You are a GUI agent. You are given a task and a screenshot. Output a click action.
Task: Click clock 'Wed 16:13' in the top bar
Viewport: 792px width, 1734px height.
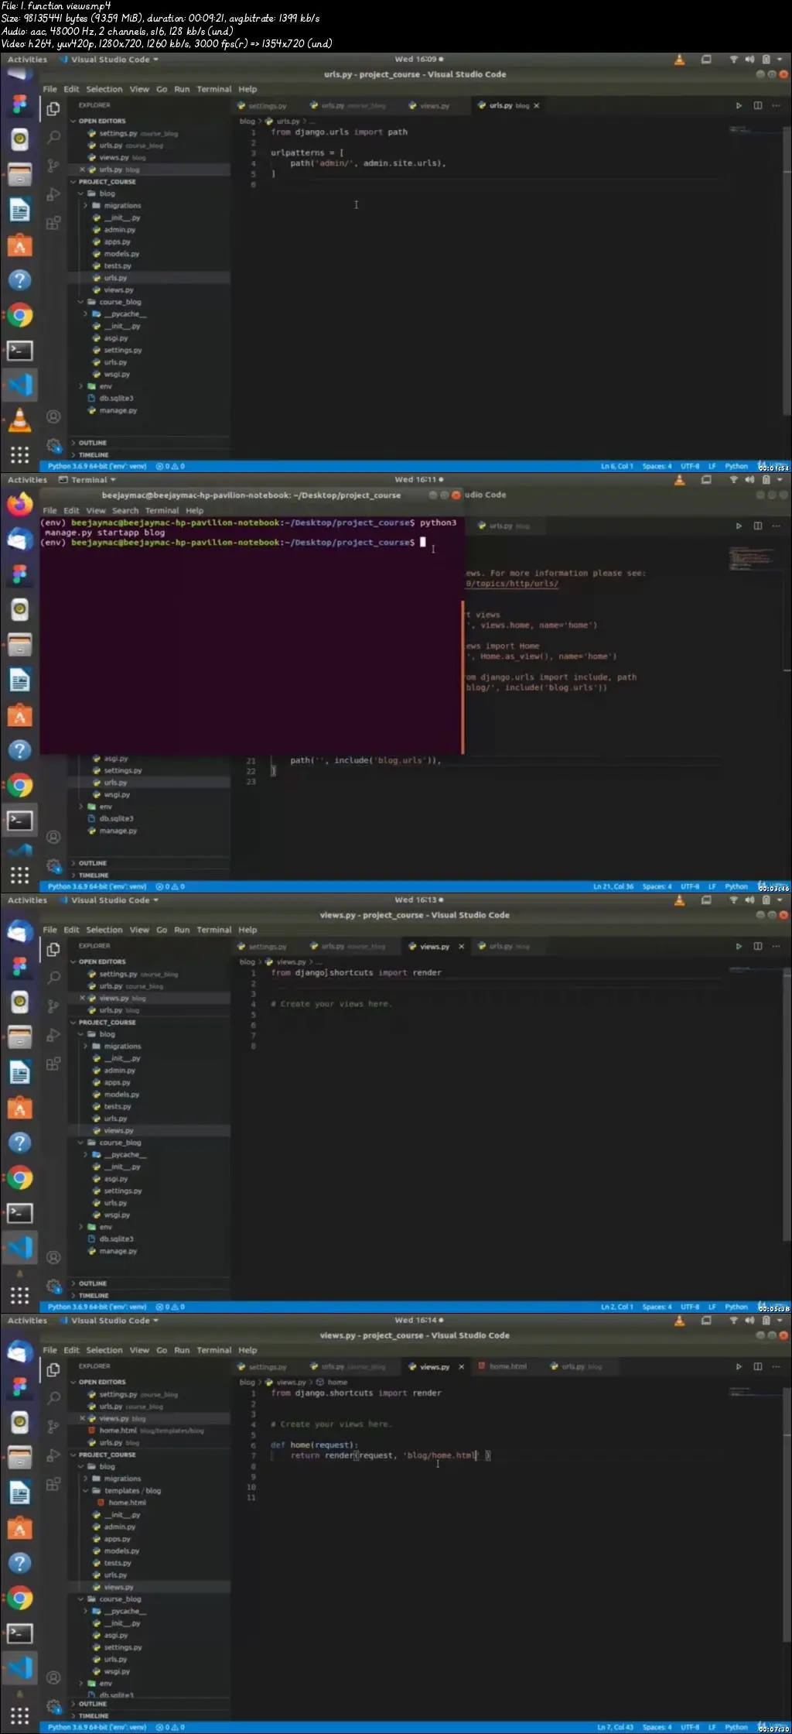pyautogui.click(x=418, y=900)
